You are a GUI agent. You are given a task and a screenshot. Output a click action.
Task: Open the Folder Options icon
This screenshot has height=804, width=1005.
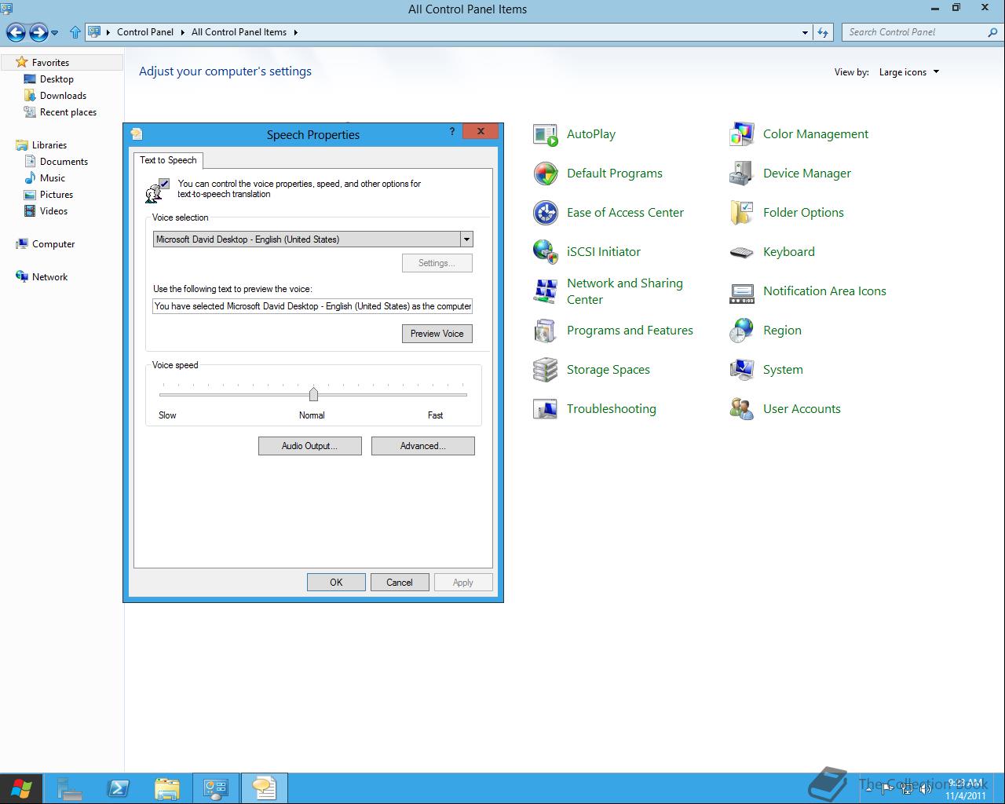coord(741,213)
